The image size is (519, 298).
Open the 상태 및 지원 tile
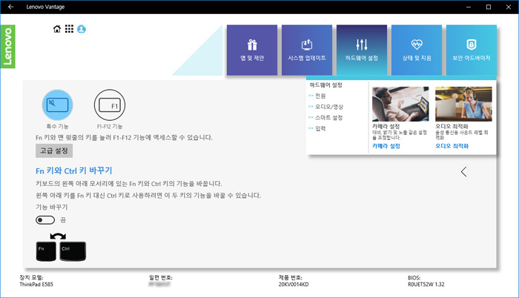(x=417, y=50)
